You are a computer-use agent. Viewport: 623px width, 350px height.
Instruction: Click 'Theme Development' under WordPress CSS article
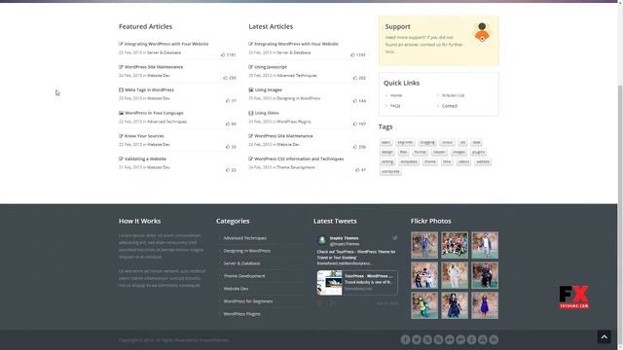point(296,167)
